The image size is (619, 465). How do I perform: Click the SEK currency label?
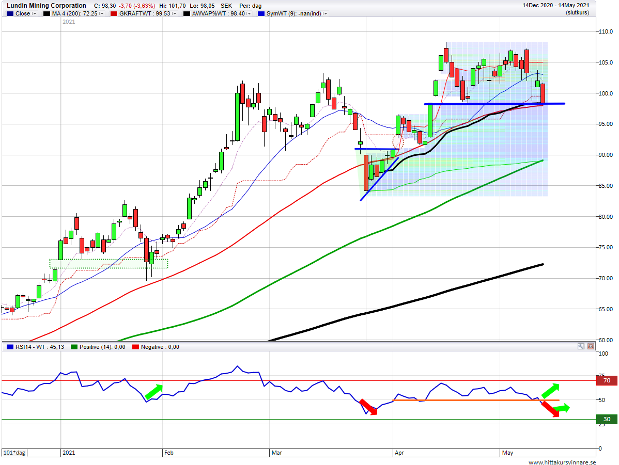[x=226, y=6]
